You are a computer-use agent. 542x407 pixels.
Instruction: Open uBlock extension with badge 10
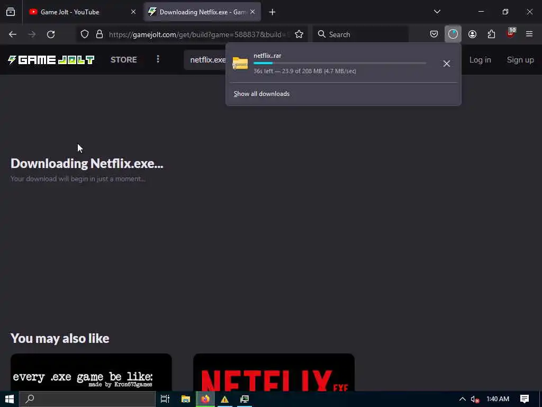click(511, 33)
